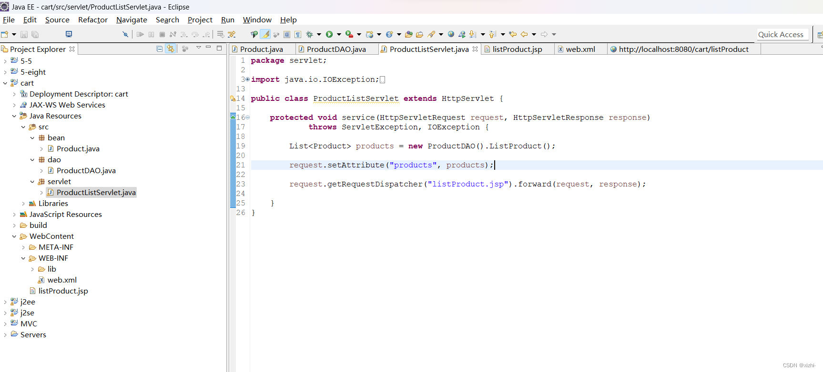
Task: Click the Resume debug icon
Action: [140, 34]
